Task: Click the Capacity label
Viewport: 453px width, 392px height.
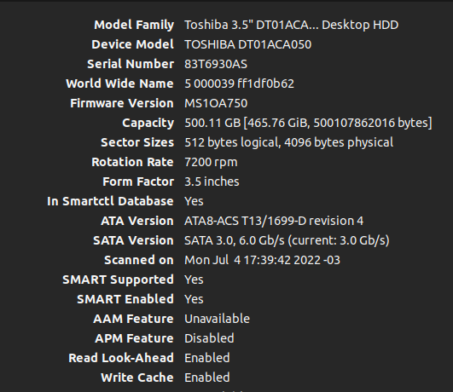Action: 148,124
